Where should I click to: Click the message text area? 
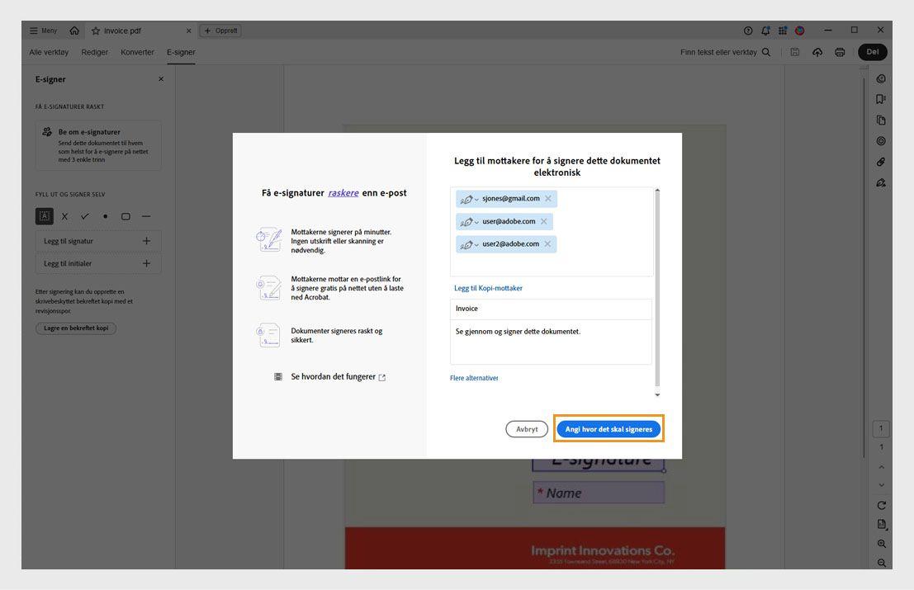click(x=551, y=342)
